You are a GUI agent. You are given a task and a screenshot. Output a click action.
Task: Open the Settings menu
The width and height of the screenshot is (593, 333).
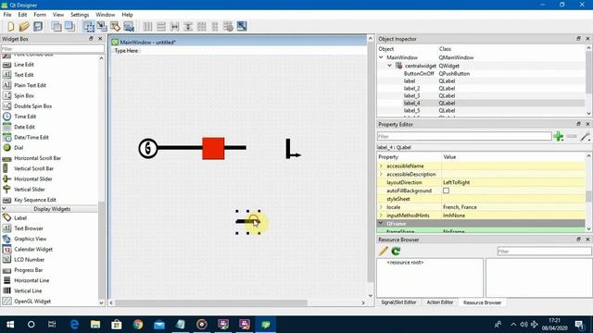[80, 15]
